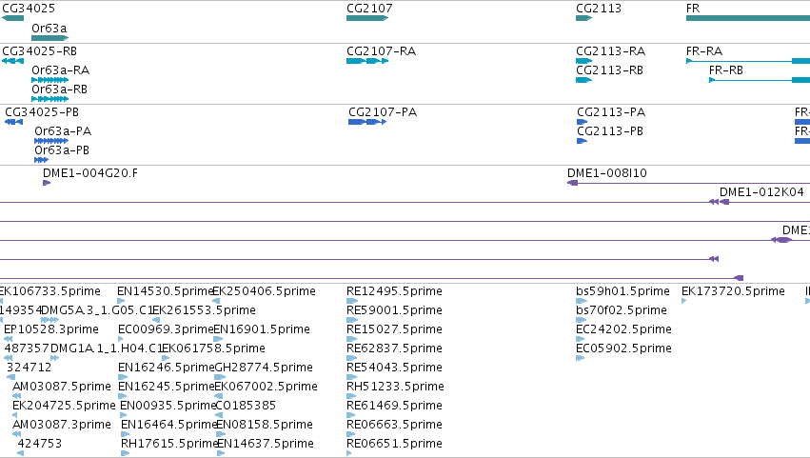Select the Or63a gene feature bar
Viewport: 810px width, 458px height.
pos(49,38)
